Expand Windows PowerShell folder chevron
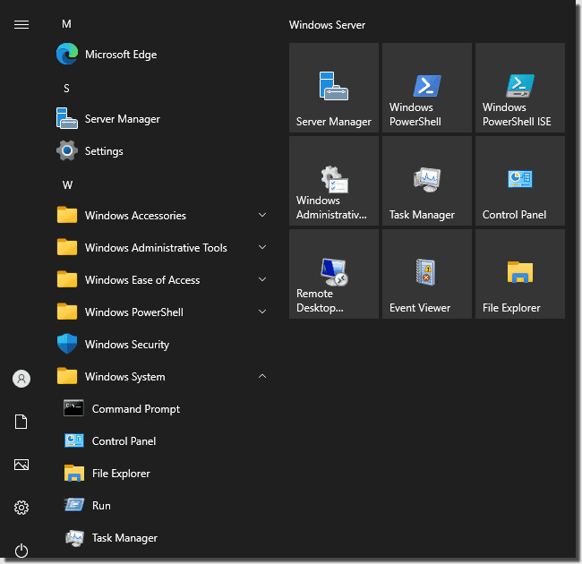582x564 pixels. click(x=262, y=312)
